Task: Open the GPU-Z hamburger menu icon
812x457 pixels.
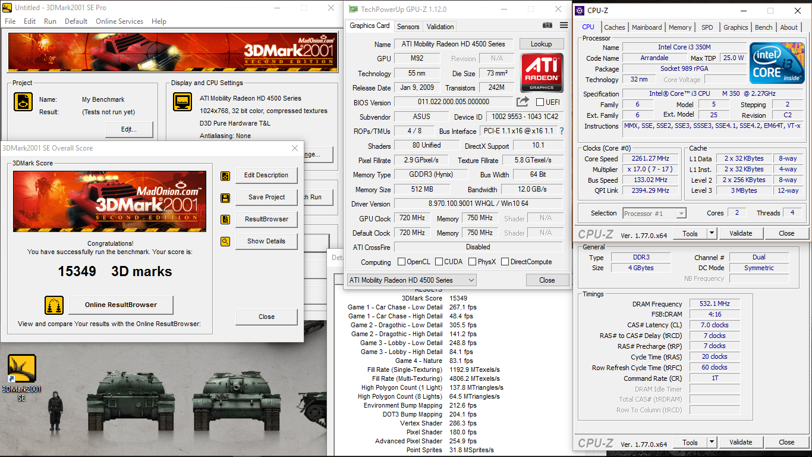Action: point(564,26)
